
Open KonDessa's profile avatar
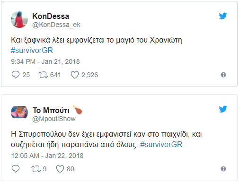click(x=19, y=19)
